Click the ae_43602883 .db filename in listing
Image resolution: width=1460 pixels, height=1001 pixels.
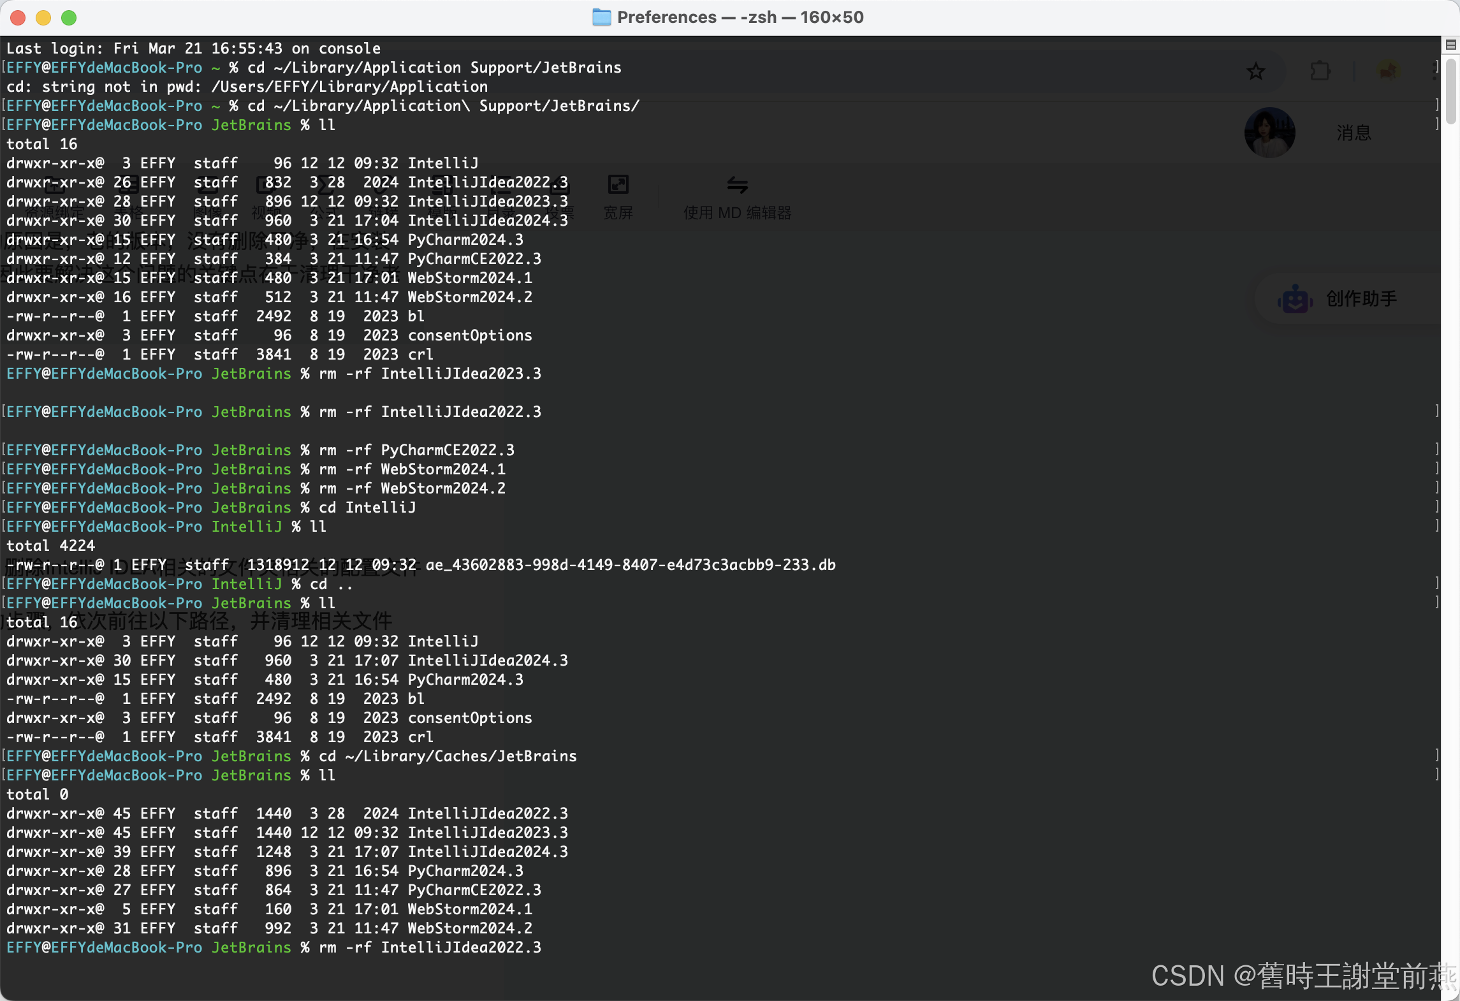[x=630, y=565]
